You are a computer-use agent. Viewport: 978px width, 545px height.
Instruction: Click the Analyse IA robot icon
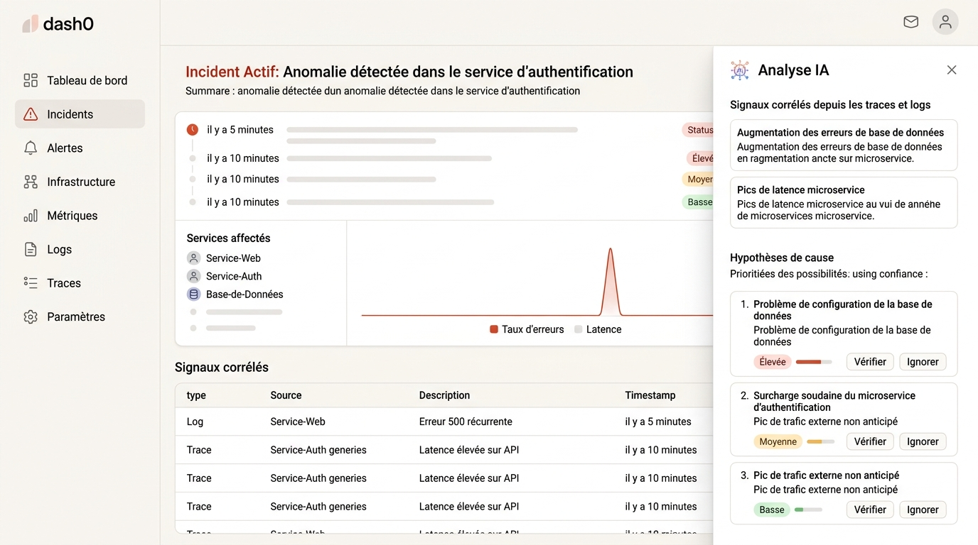(740, 70)
